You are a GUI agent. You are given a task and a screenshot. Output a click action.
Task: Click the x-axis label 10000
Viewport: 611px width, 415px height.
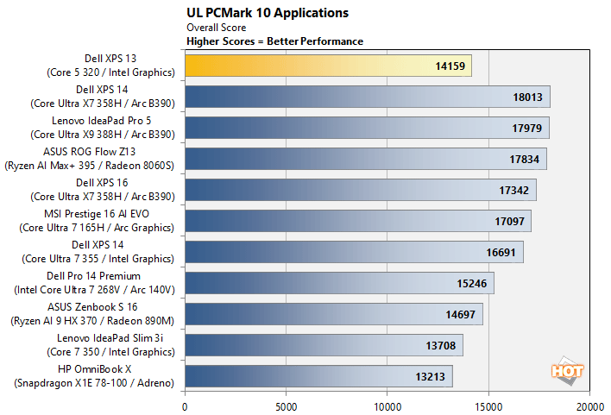tap(387, 407)
